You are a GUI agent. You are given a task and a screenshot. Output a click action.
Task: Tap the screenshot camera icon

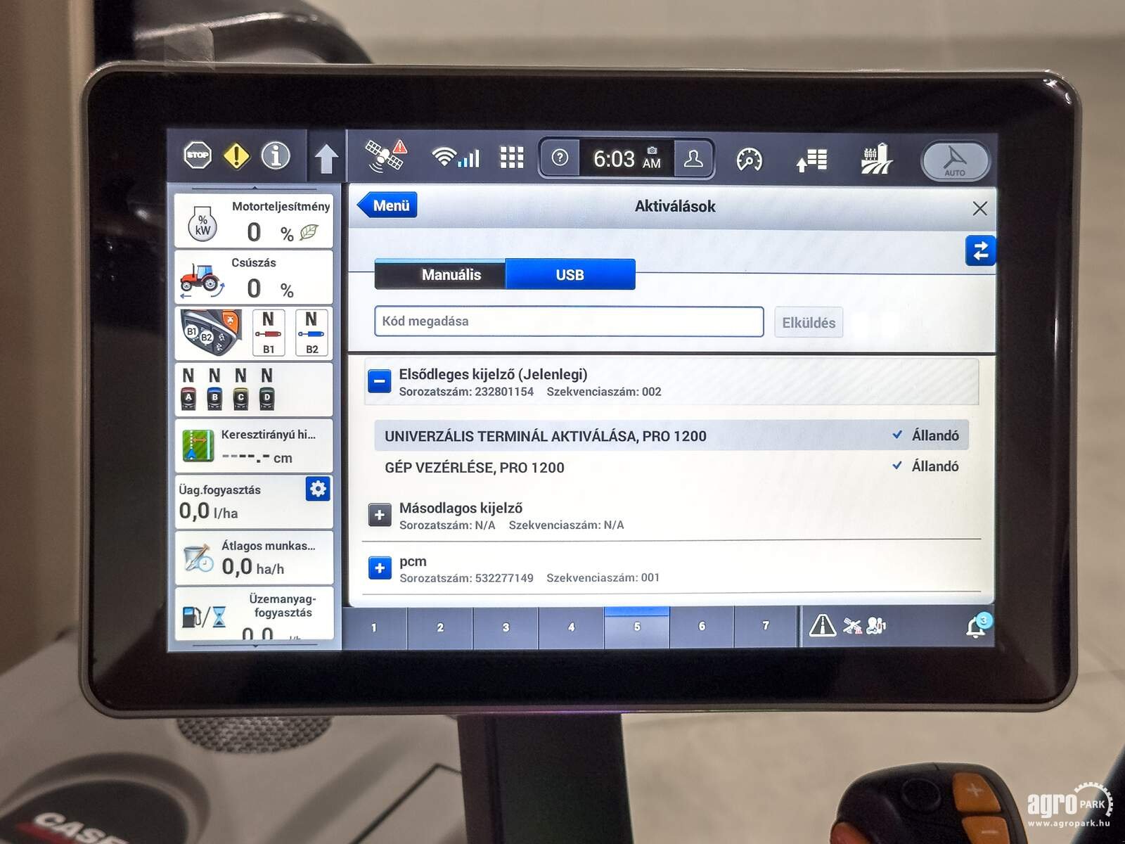[x=652, y=150]
